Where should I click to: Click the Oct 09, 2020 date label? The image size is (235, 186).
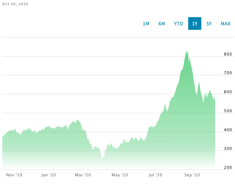point(15,4)
